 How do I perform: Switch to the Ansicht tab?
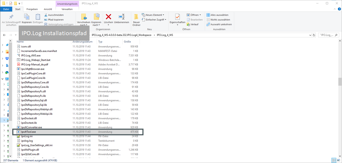(48, 9)
